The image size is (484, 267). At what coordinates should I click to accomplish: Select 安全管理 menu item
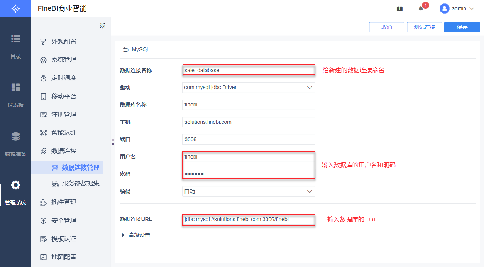tap(64, 221)
